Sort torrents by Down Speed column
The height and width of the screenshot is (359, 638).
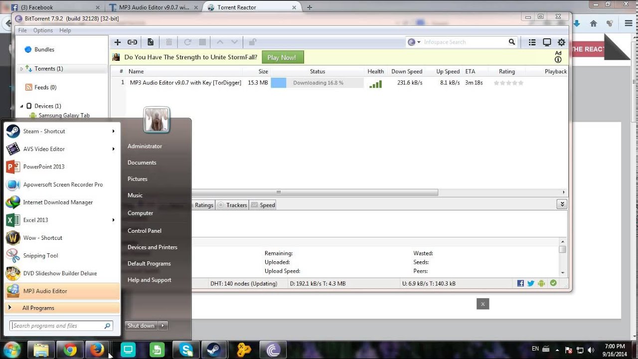coord(407,71)
